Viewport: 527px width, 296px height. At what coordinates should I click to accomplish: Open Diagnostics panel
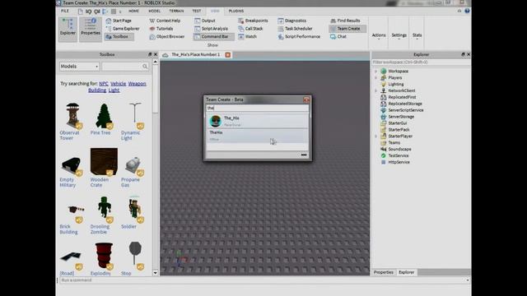point(291,21)
